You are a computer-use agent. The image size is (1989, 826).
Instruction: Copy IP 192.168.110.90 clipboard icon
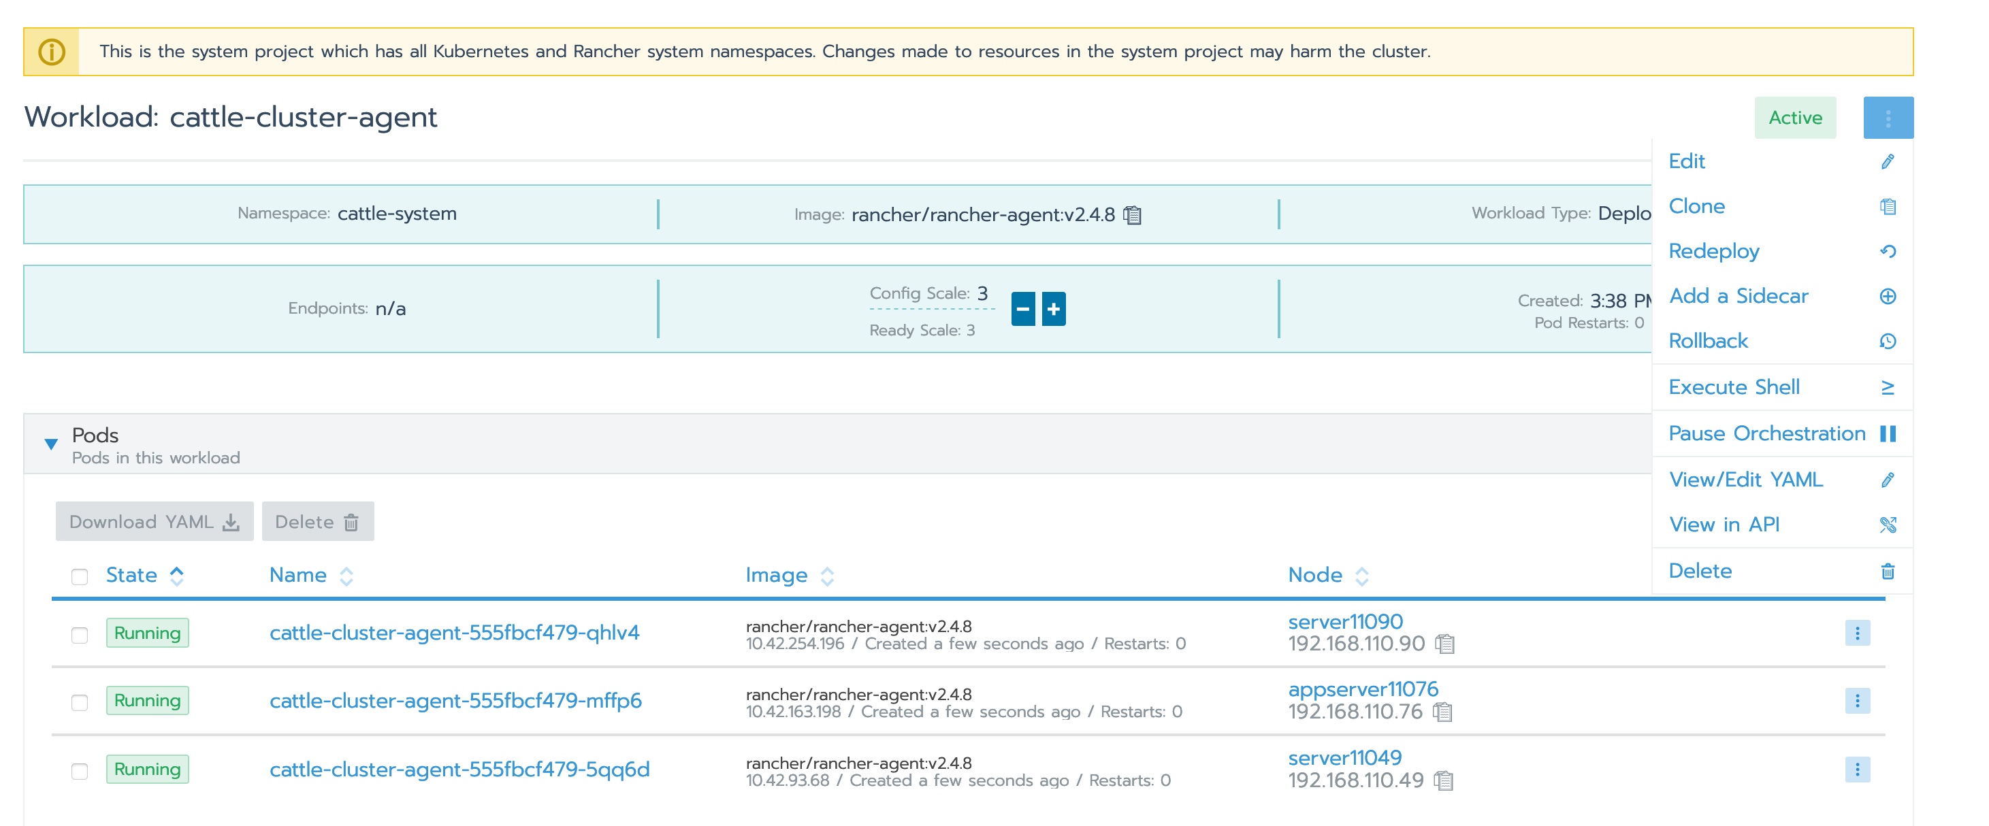tap(1444, 644)
